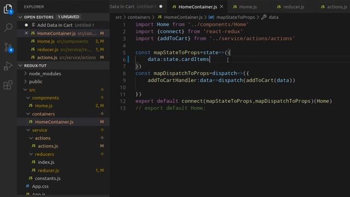The width and height of the screenshot is (350, 197).
Task: Click the JS icon of reducer.js tab
Action: [279, 7]
